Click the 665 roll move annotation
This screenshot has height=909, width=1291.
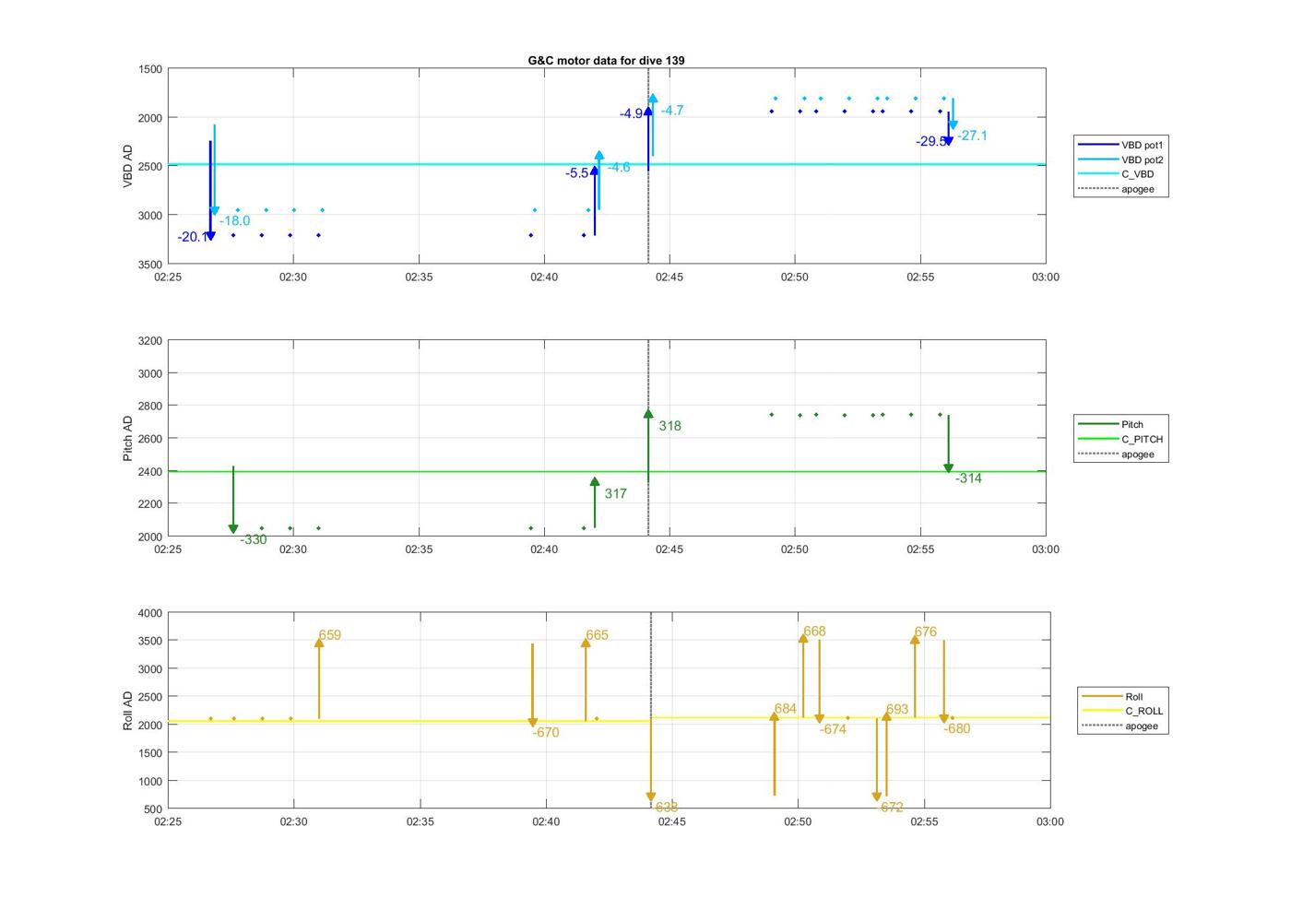point(598,634)
